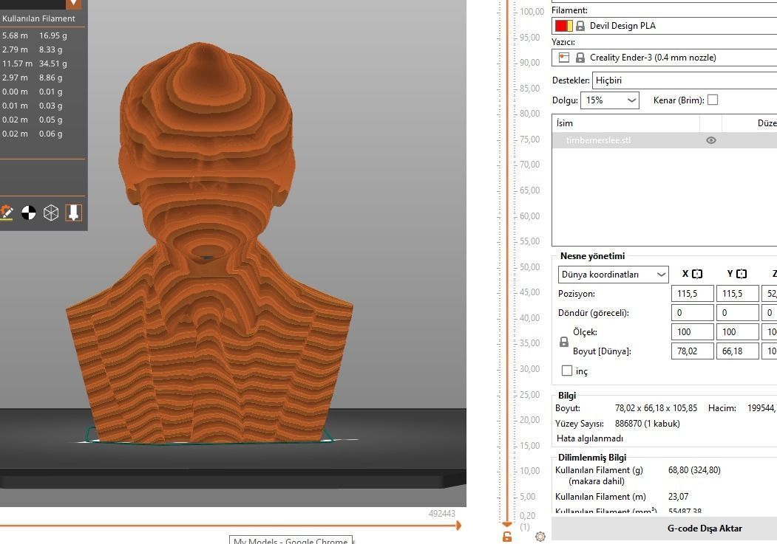This screenshot has width=777, height=544.
Task: Click the vertical layer slider lower thumb
Action: pos(506,524)
